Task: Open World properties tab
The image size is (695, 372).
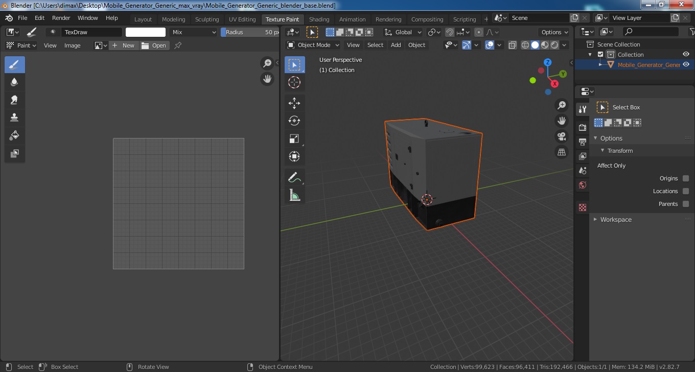Action: click(x=582, y=184)
